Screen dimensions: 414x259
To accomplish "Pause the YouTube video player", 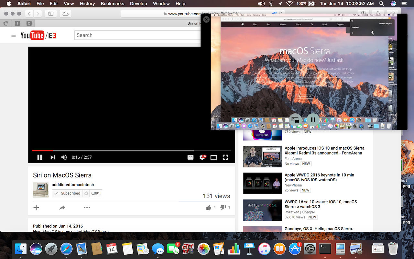I will point(39,157).
